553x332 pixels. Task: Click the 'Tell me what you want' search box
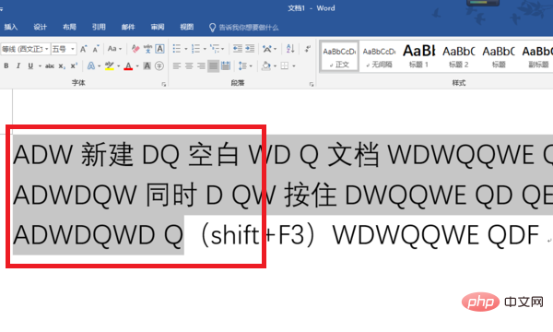coord(243,28)
